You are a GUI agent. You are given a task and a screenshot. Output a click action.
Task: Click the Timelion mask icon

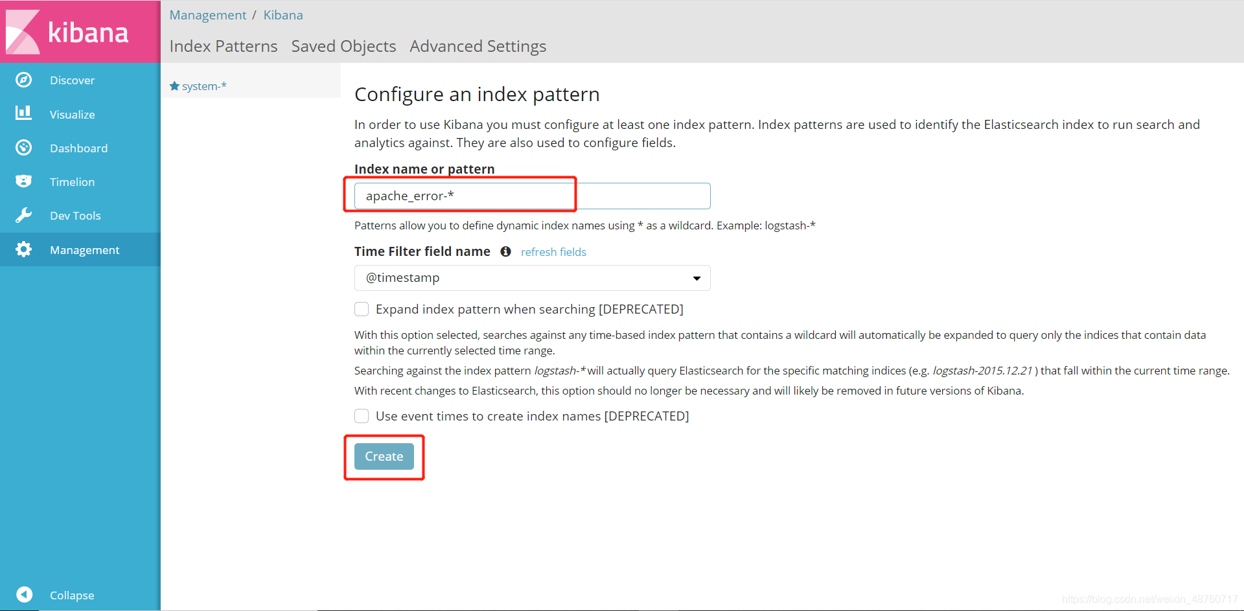pos(23,181)
